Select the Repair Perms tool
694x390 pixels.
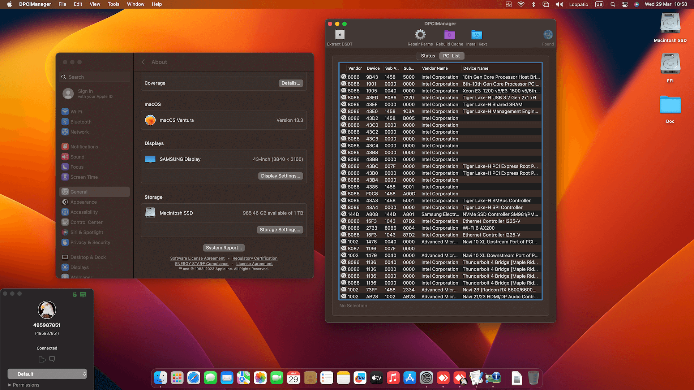point(420,35)
